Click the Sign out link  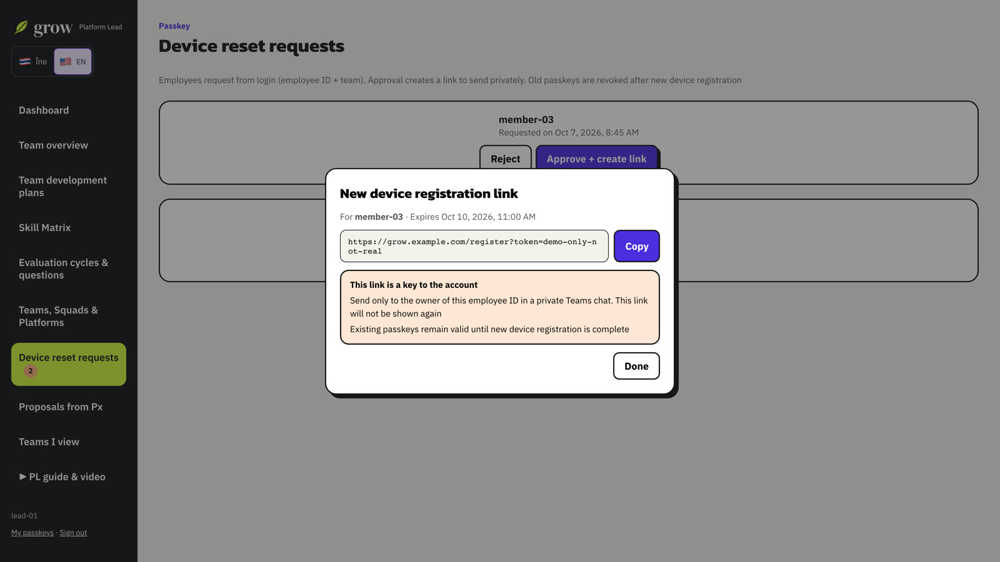pos(73,533)
